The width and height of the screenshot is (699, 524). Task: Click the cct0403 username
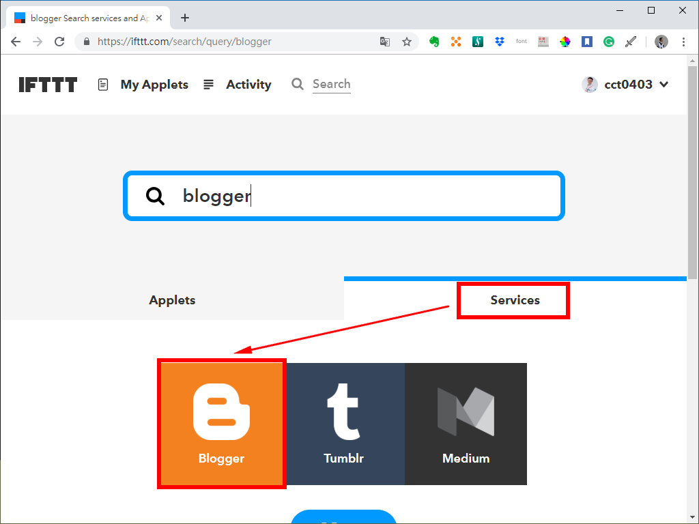tap(628, 84)
